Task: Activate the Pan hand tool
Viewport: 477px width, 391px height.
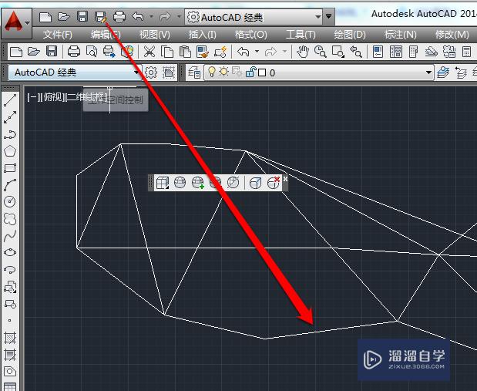Action: [303, 52]
